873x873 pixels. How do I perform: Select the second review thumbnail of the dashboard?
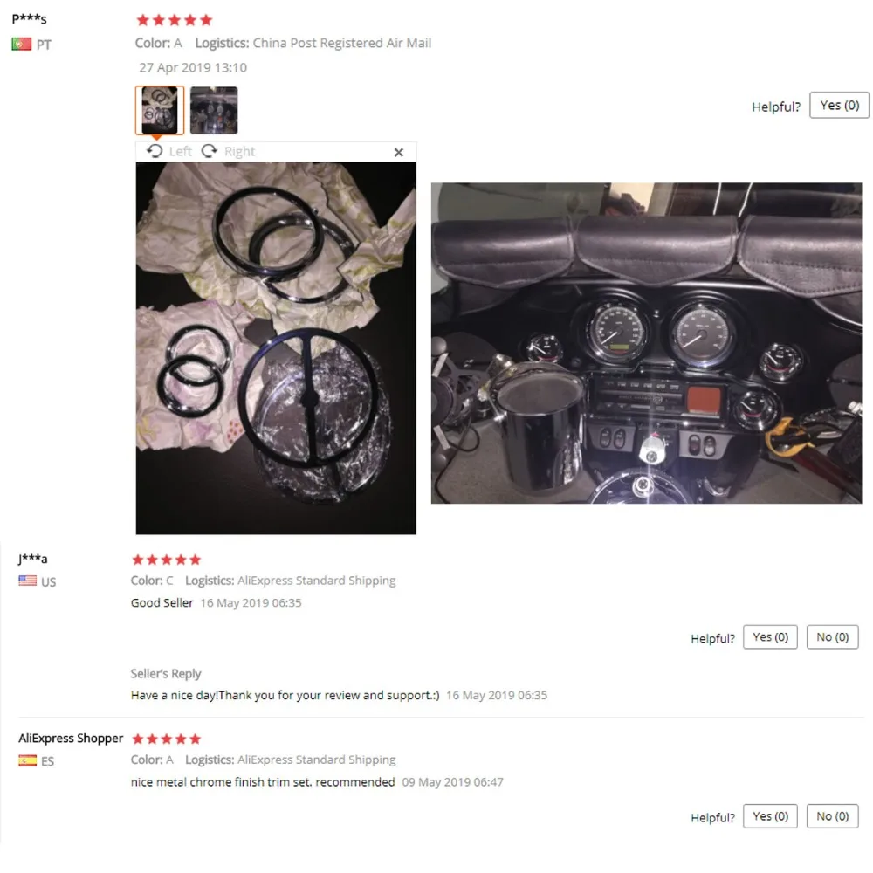point(214,110)
